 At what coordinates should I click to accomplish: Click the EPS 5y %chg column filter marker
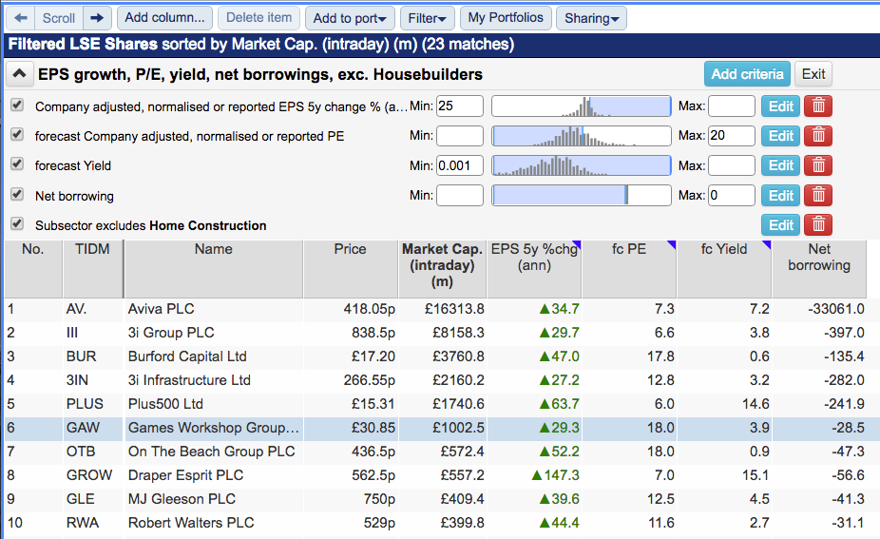pyautogui.click(x=577, y=243)
